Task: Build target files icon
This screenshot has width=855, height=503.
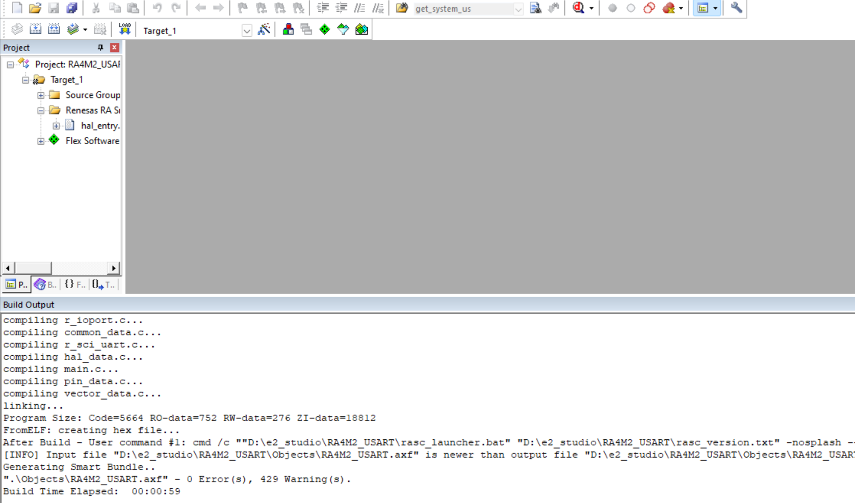Action: pyautogui.click(x=36, y=30)
